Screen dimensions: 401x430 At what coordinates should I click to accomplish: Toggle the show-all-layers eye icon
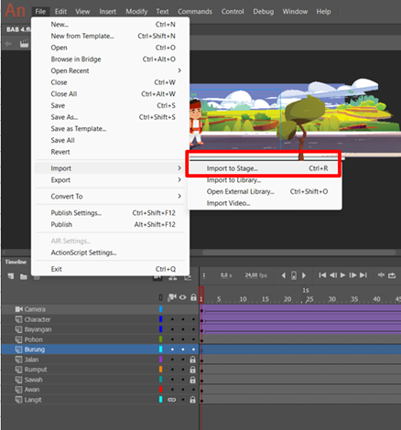(x=183, y=297)
